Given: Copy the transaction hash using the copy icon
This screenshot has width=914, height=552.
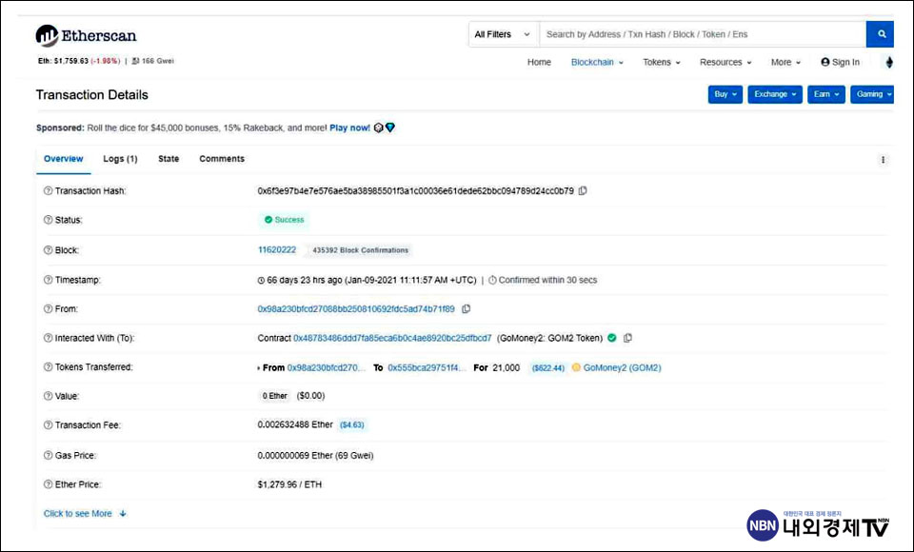Looking at the screenshot, I should click(582, 190).
